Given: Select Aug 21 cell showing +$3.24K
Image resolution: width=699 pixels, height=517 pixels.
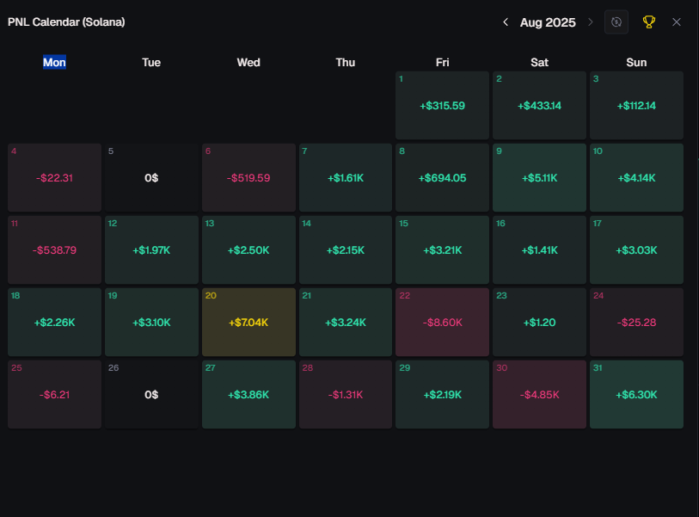Looking at the screenshot, I should [x=346, y=322].
